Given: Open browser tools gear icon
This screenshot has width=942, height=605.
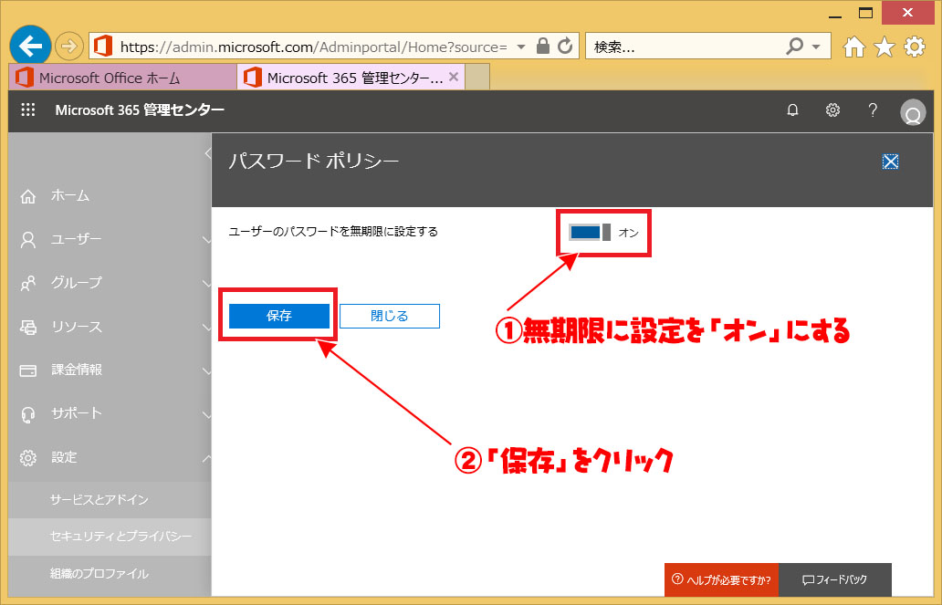Looking at the screenshot, I should 915,47.
